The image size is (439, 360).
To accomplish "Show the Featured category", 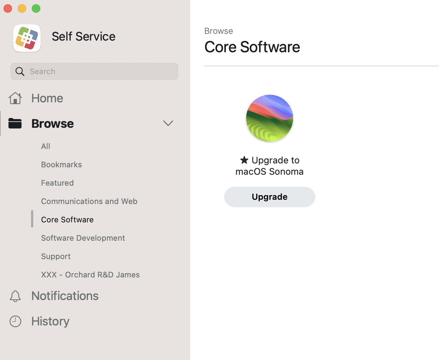I will point(57,183).
